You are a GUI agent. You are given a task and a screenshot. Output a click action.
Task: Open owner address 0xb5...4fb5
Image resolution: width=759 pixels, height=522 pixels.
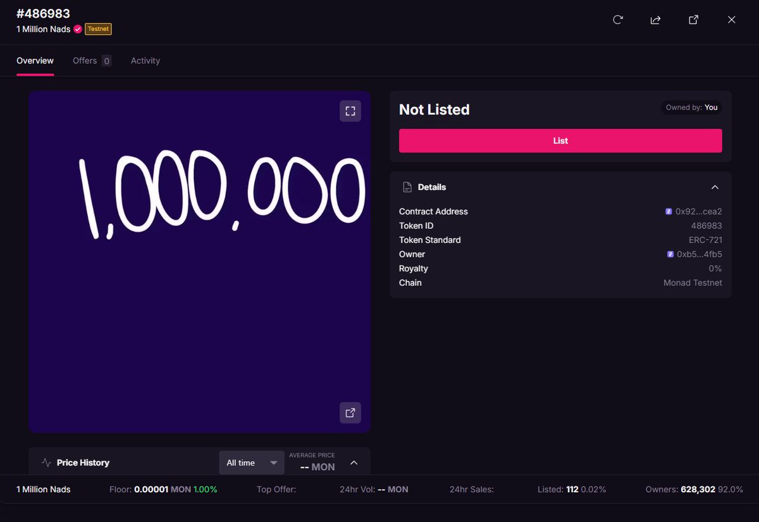[700, 254]
